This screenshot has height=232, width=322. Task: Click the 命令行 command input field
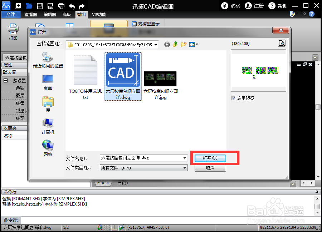point(170,220)
